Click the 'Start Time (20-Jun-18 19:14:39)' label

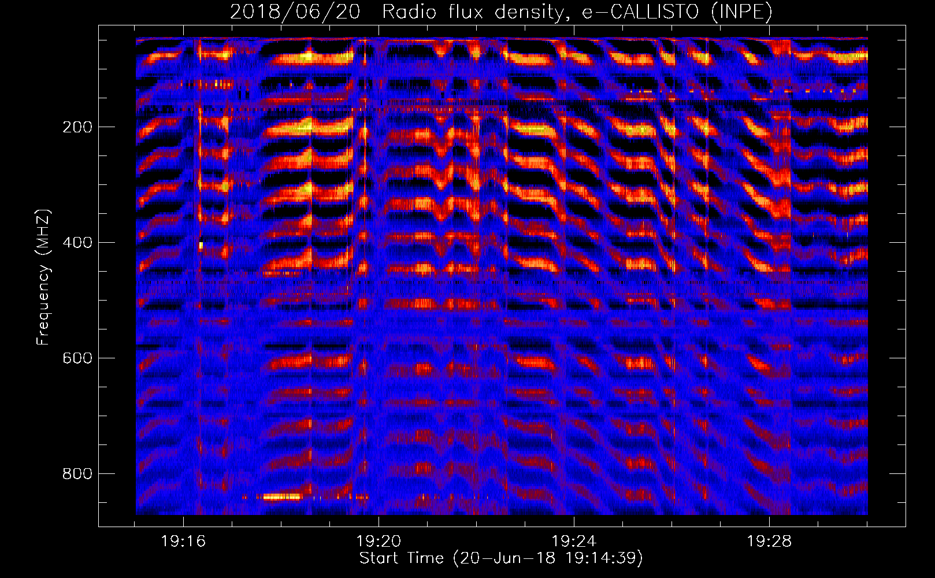(501, 558)
